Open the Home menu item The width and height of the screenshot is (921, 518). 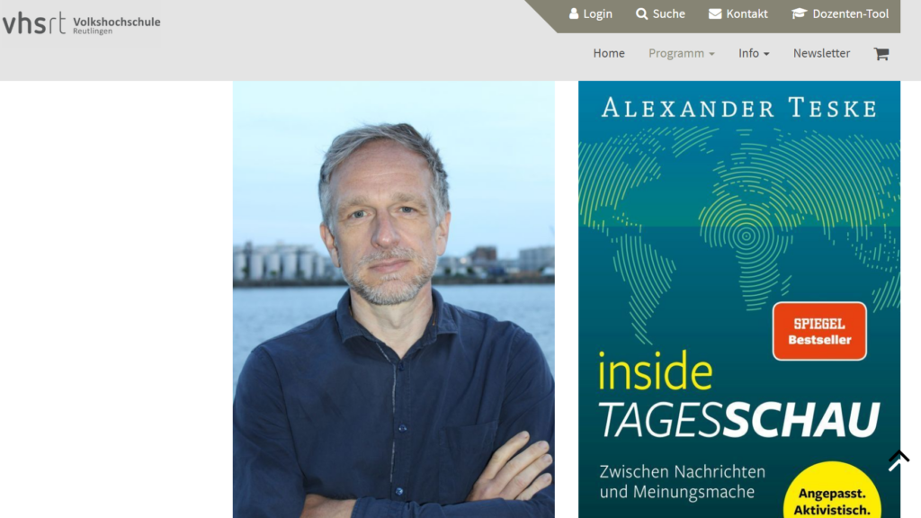[x=609, y=53]
